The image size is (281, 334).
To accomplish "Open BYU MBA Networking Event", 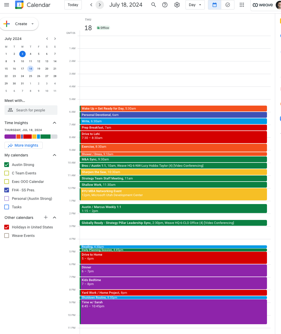I will [173, 194].
